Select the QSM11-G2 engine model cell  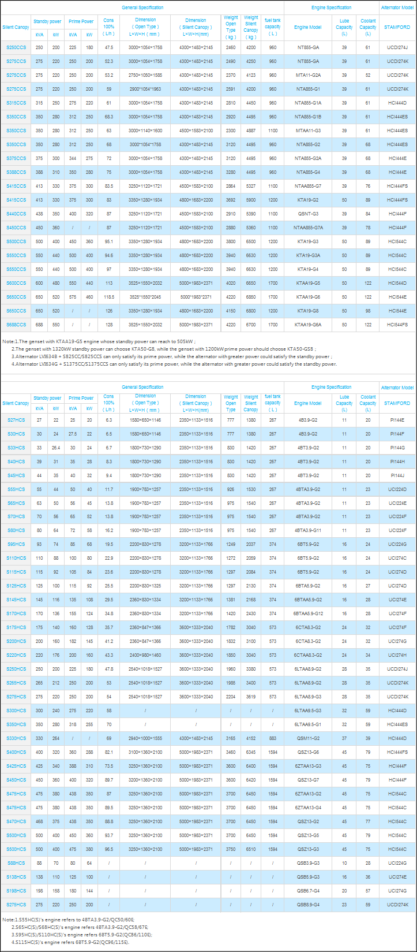(308, 738)
